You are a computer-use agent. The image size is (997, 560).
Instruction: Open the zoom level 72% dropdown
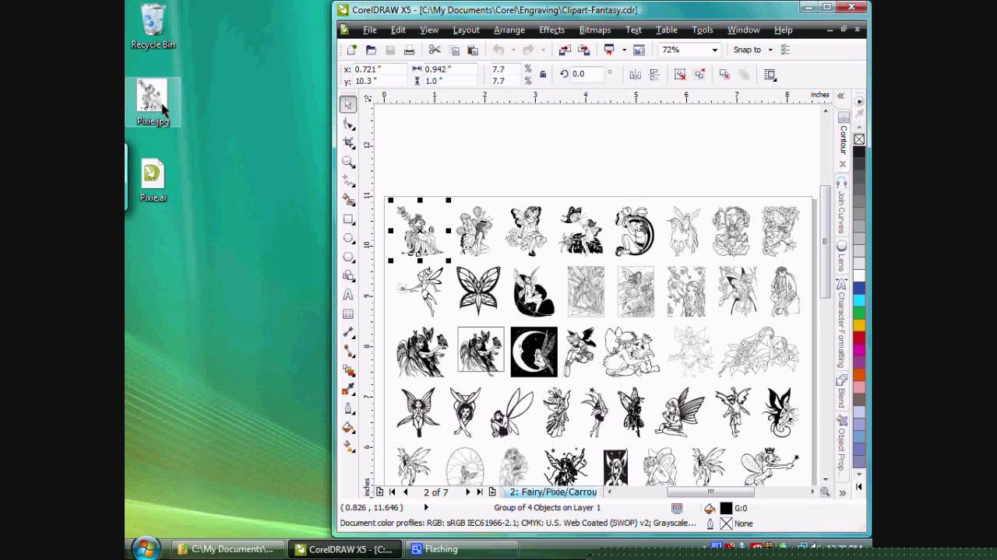click(713, 50)
